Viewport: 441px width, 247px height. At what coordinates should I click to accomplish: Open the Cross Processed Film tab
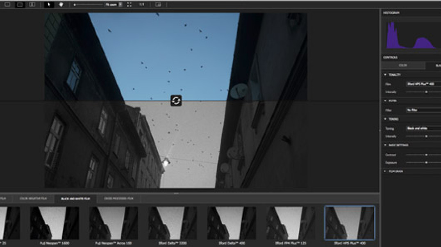pyautogui.click(x=118, y=198)
